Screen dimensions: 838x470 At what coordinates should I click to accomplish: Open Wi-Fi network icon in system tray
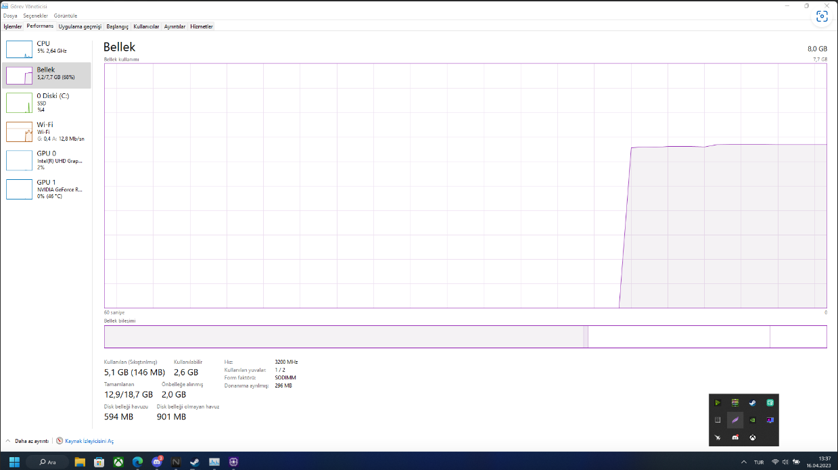775,462
